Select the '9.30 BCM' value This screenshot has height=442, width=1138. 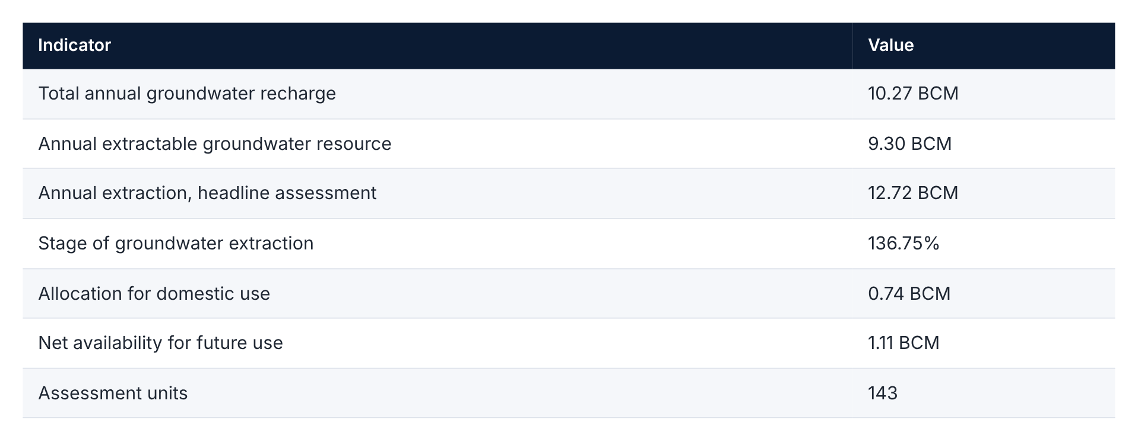click(909, 144)
